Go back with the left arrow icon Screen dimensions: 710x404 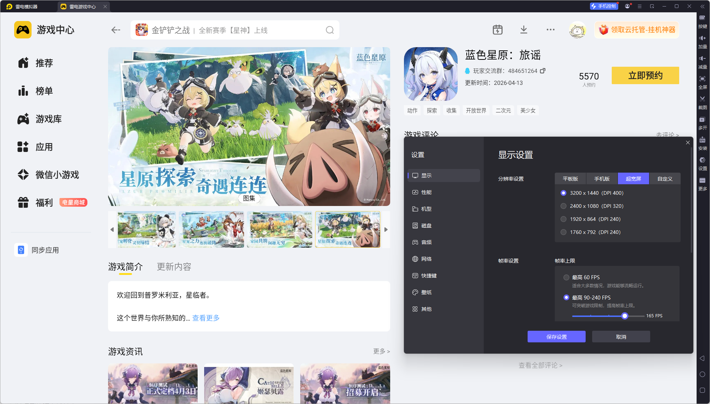click(x=116, y=30)
